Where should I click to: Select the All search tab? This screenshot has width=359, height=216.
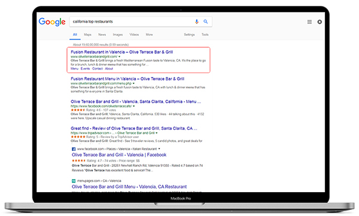75,35
